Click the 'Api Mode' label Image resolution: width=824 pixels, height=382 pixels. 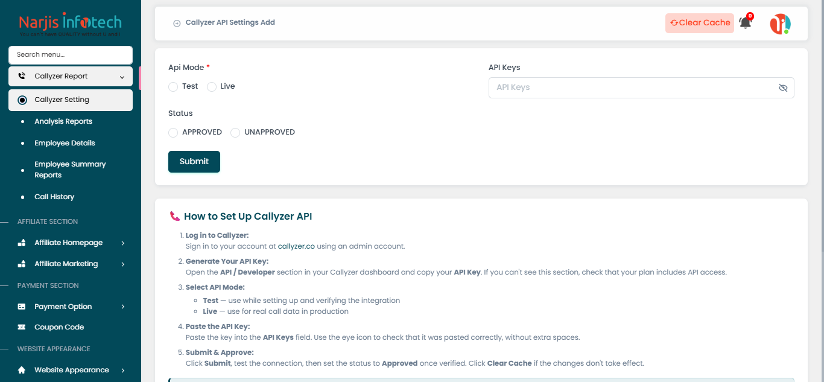186,68
